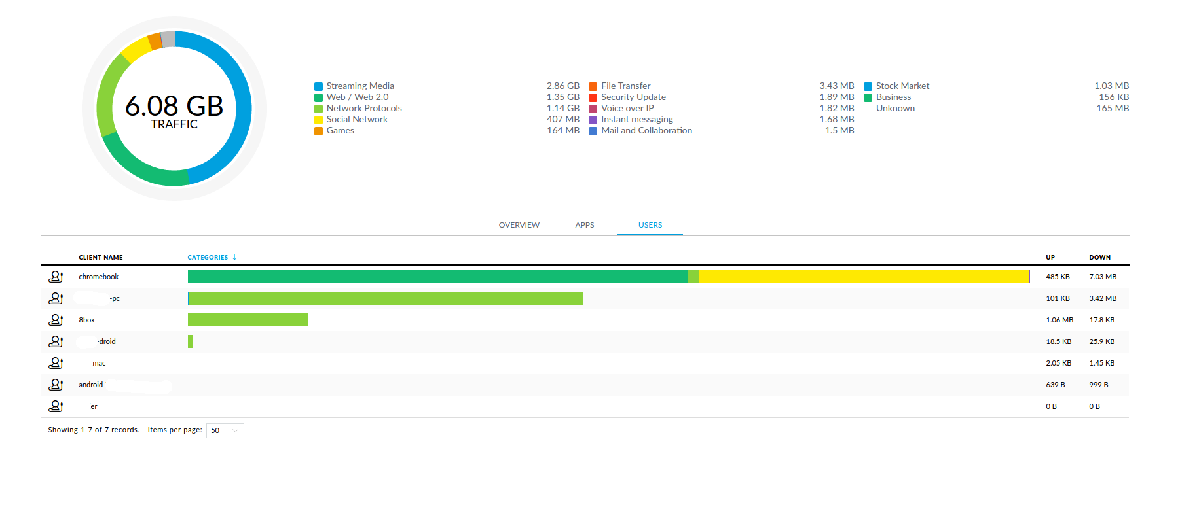
Task: Switch to the Overview tab
Action: [519, 225]
